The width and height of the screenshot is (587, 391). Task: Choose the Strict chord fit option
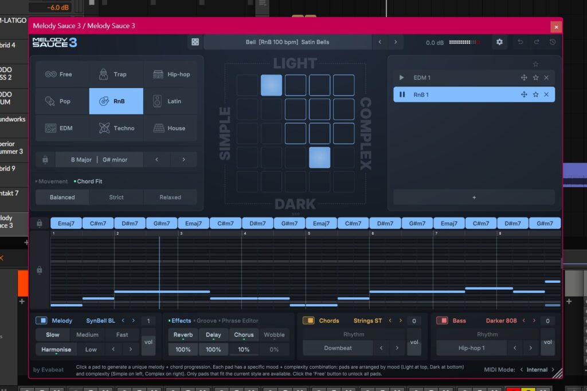[116, 198]
